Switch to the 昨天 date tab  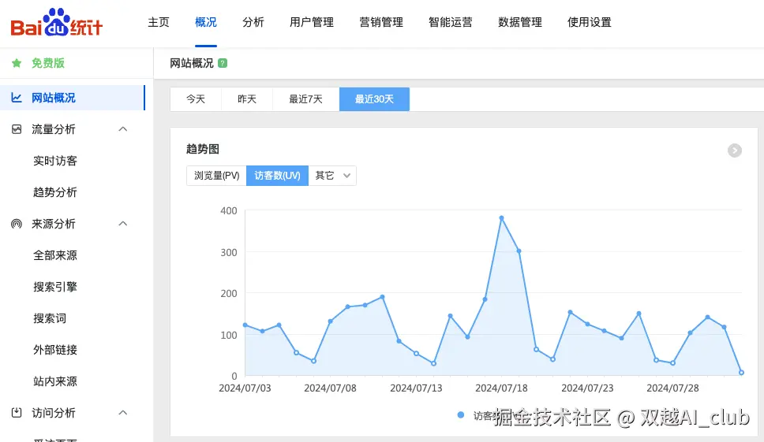tap(247, 99)
